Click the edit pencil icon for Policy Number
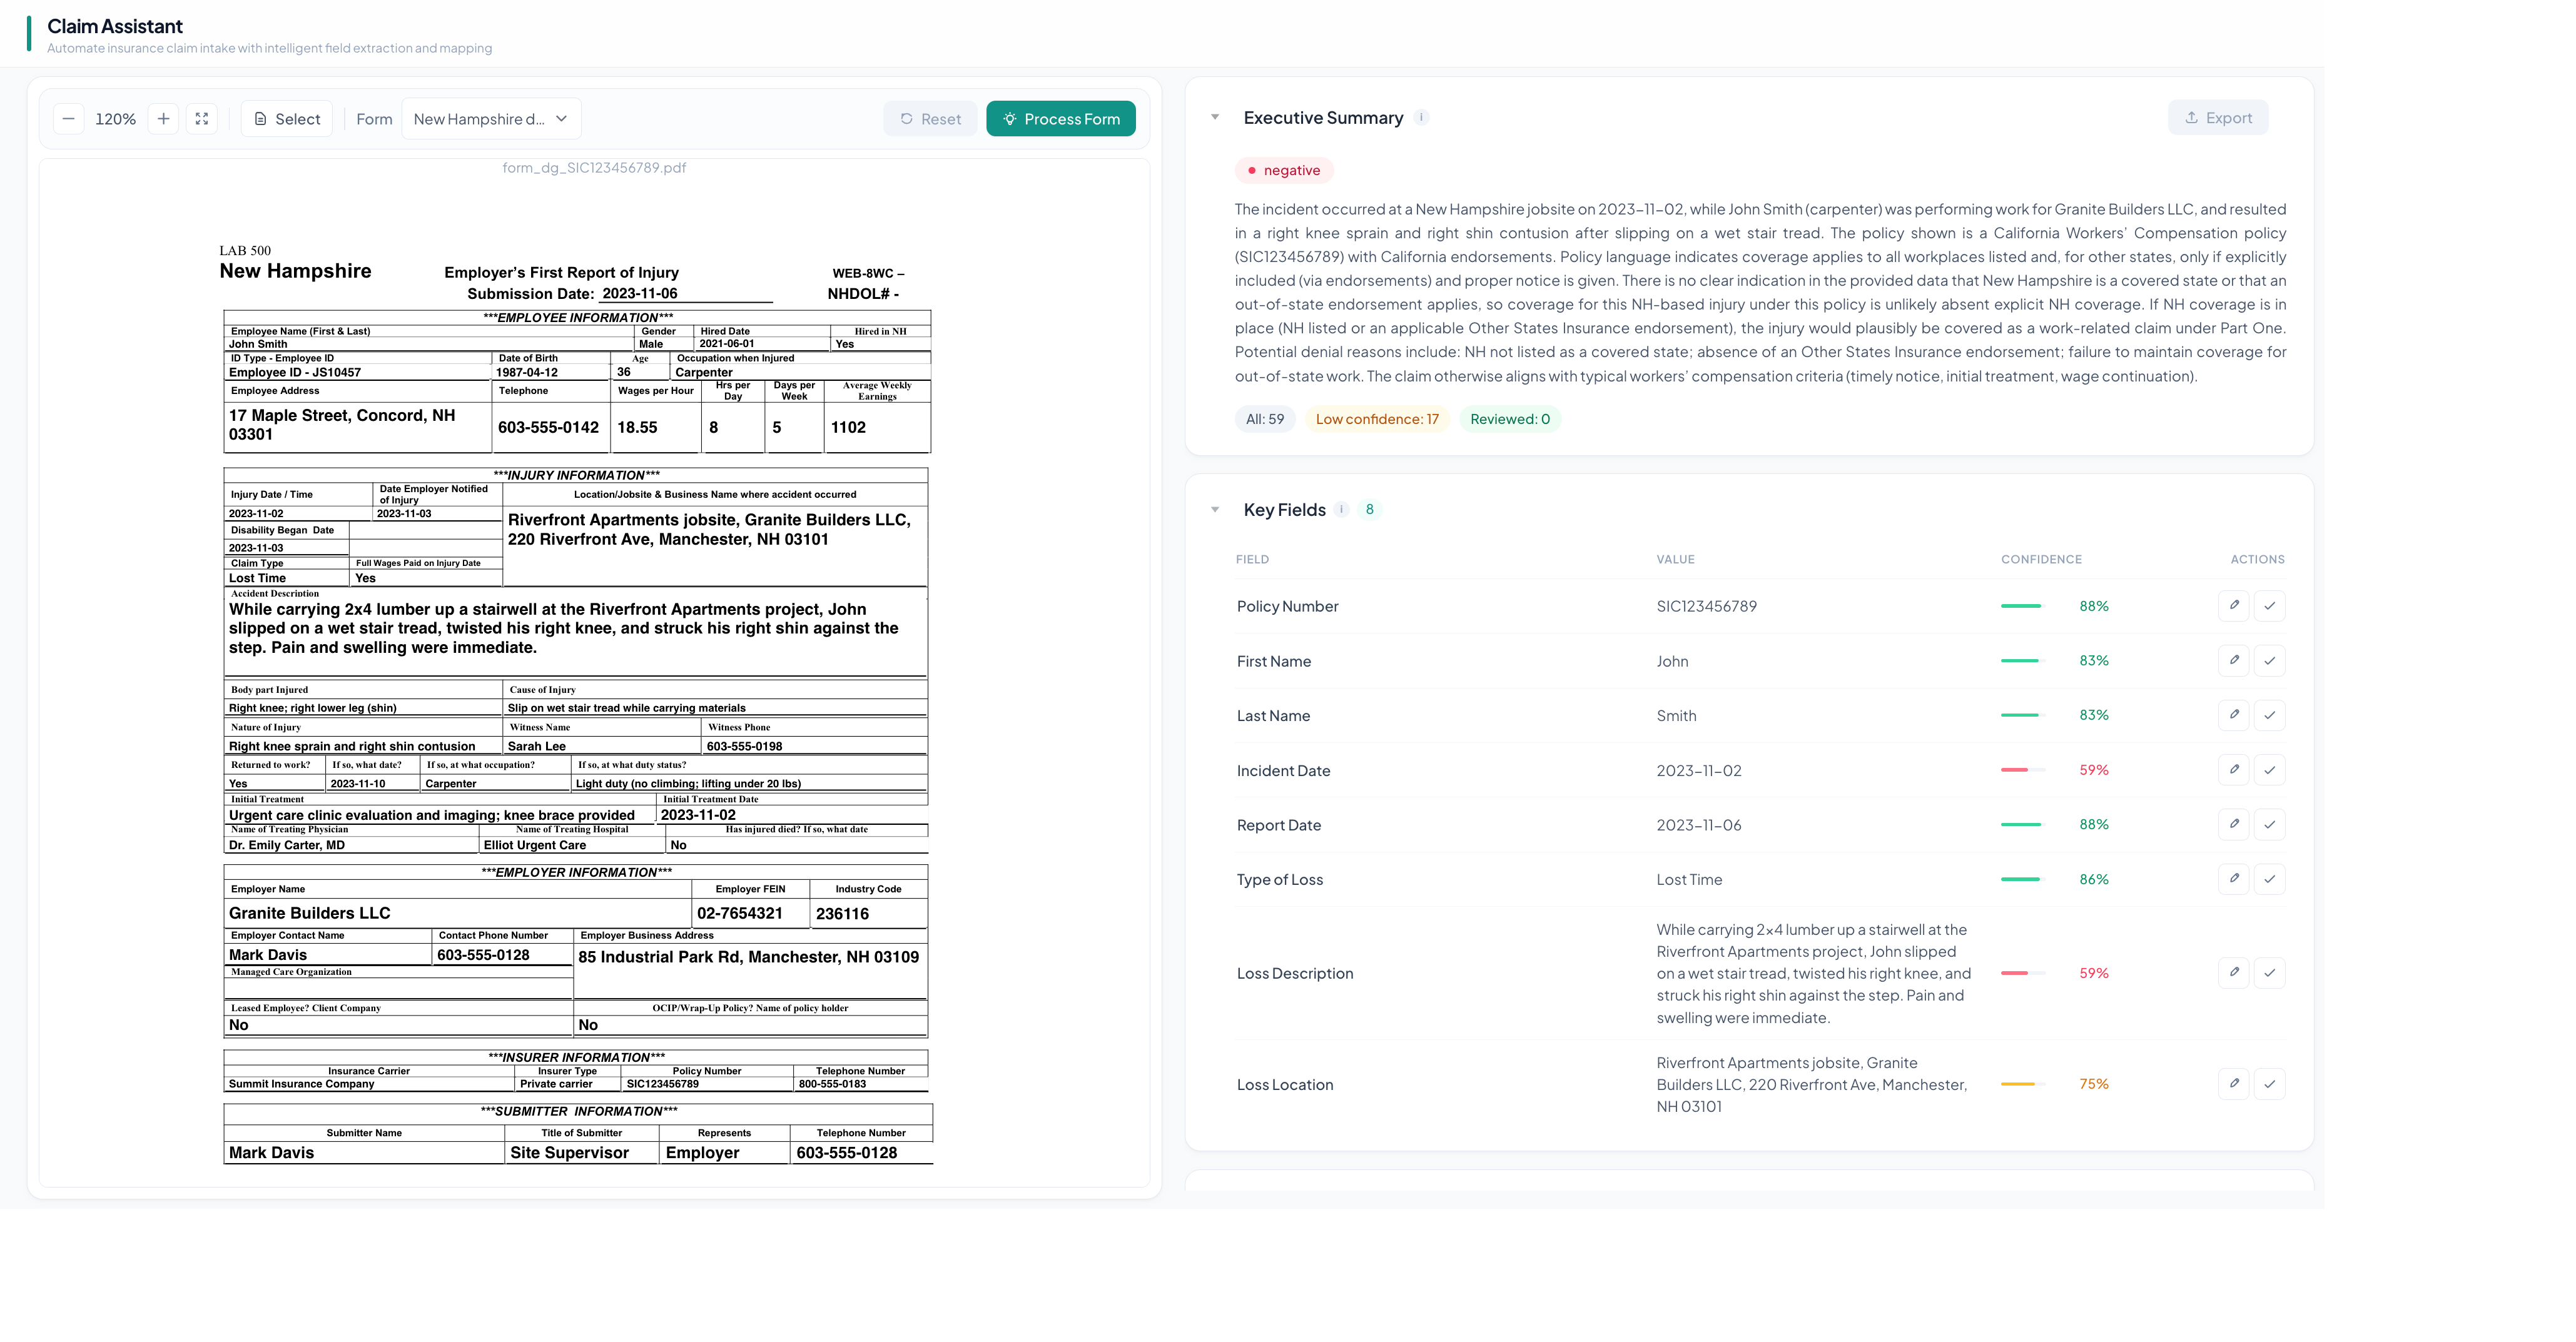The width and height of the screenshot is (2576, 1342). point(2233,605)
